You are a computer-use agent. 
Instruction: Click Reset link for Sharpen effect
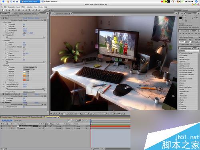25,102
